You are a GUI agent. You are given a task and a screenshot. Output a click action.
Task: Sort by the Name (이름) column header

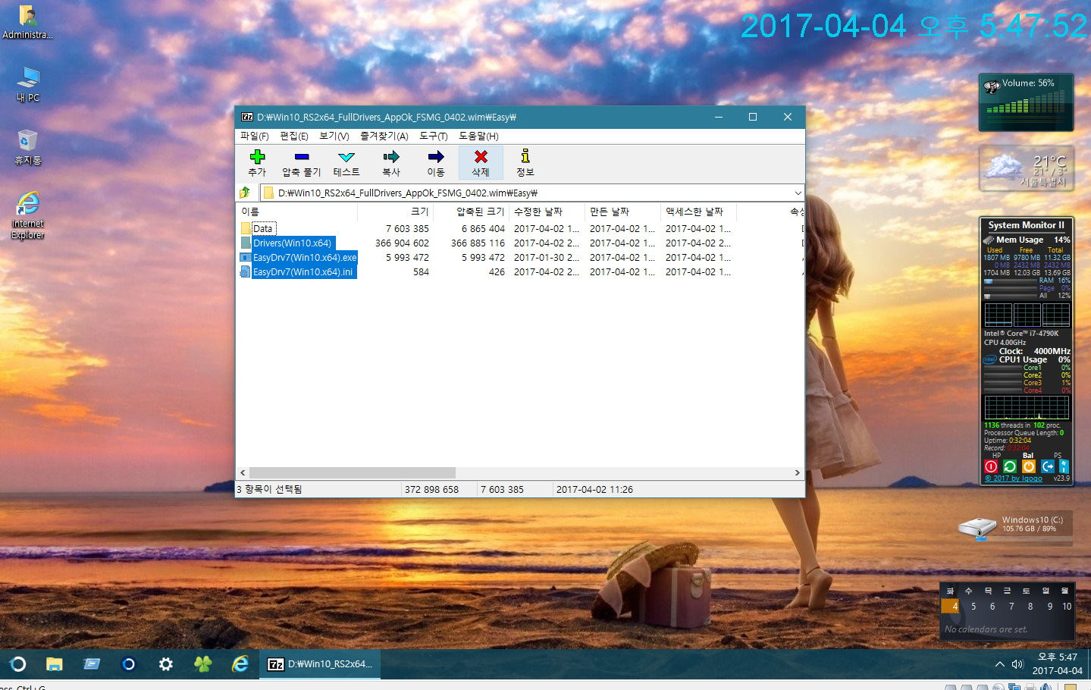[296, 212]
